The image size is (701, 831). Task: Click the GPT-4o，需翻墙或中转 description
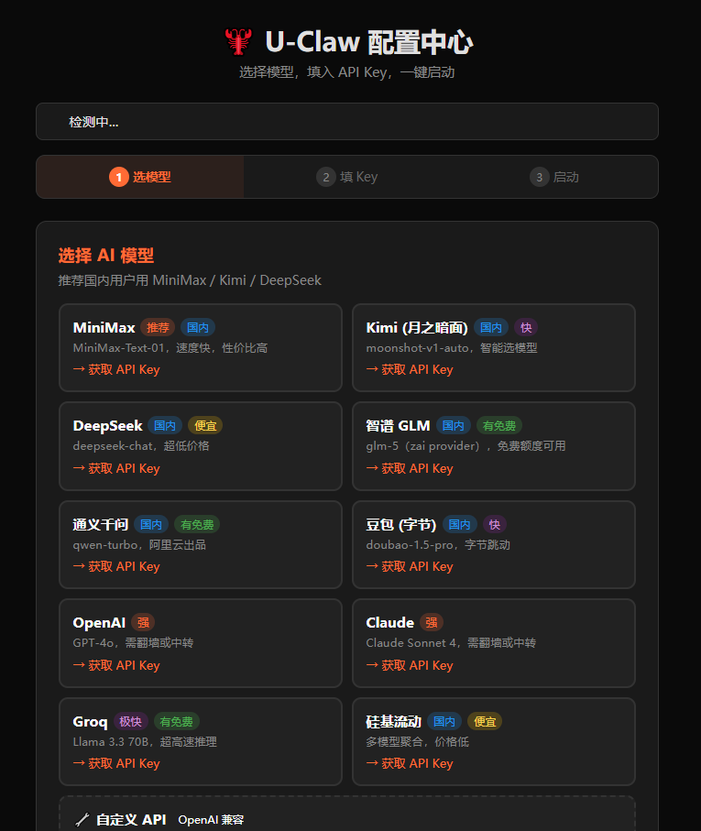(x=133, y=643)
